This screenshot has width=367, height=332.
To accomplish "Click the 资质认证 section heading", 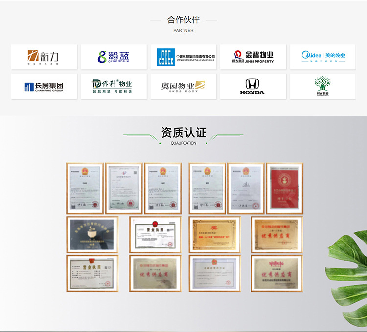I will (183, 133).
